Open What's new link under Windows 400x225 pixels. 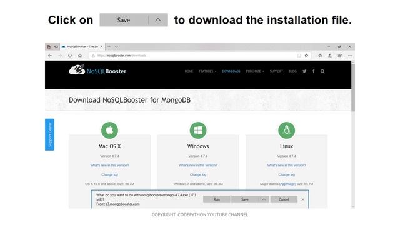pos(198,165)
